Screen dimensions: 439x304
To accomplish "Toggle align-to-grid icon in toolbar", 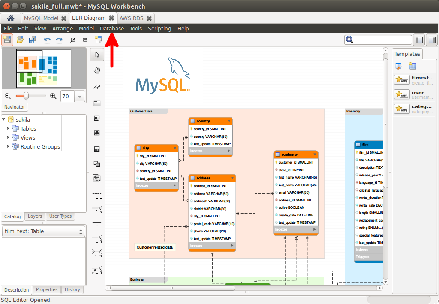I will tap(85, 40).
